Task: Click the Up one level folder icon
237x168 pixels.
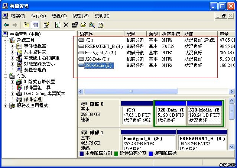Action: tap(26, 25)
